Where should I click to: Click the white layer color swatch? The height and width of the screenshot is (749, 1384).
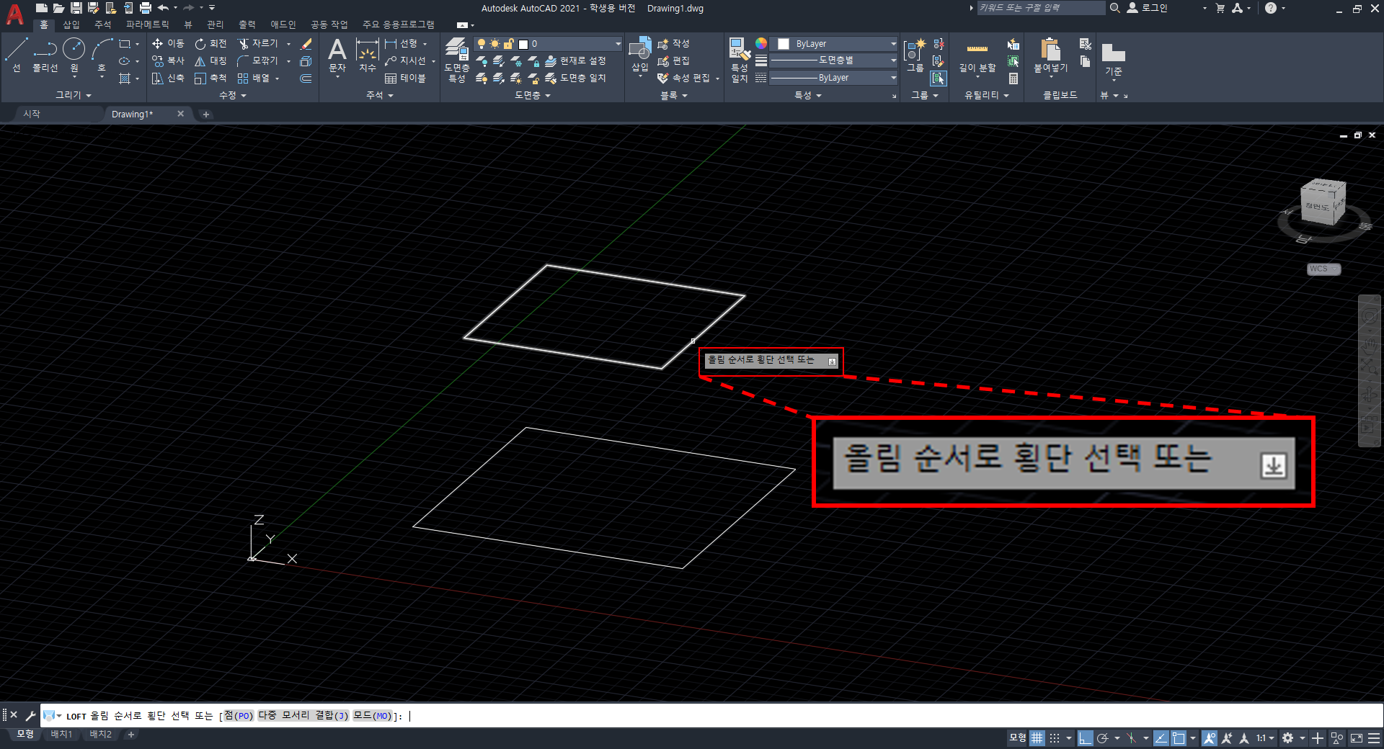click(x=523, y=44)
